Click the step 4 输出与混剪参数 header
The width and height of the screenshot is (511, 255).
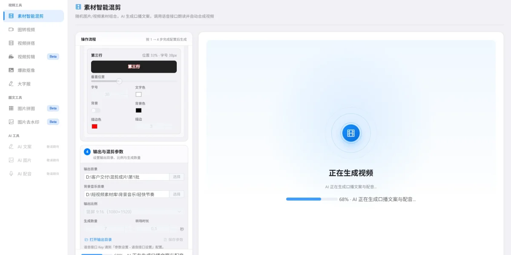pyautogui.click(x=134, y=154)
